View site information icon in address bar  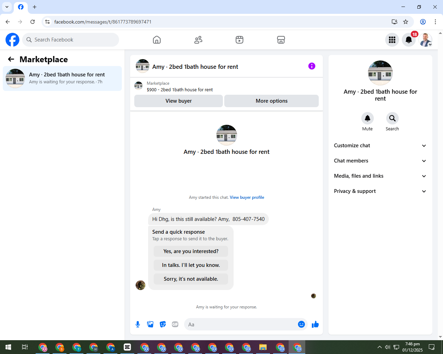[47, 22]
